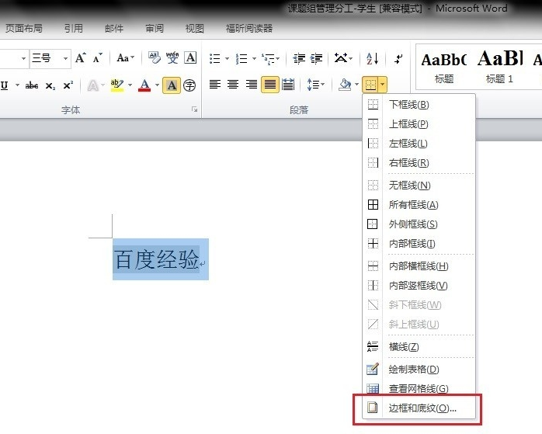Viewport: 542px width, 434px height.
Task: Click the Decrease Indent icon
Action: [x=299, y=58]
